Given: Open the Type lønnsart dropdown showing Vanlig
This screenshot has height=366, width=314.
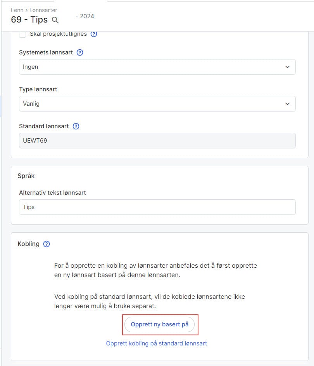Looking at the screenshot, I should pos(157,104).
